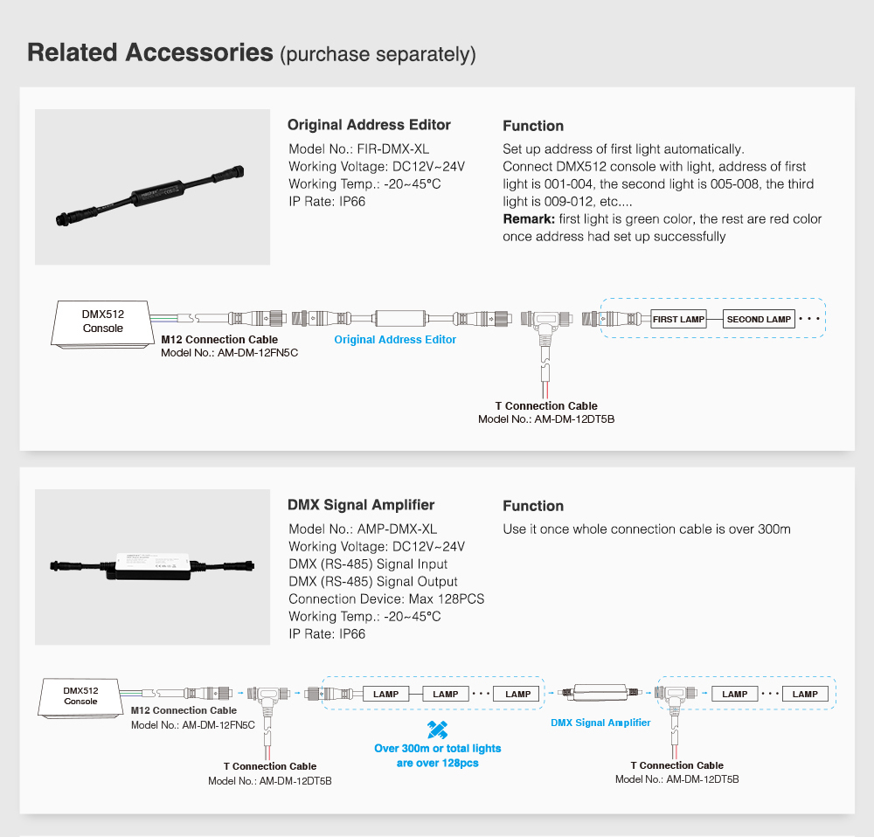Screen dimensions: 874x837
Task: Click the DMX512 Console box in bottom diagram
Action: [80, 698]
